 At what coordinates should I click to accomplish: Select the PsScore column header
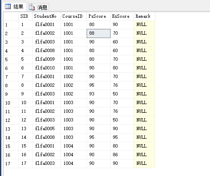[99, 16]
